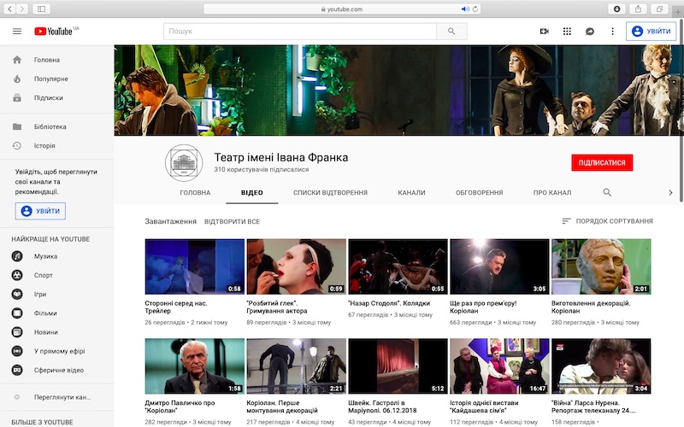Show Safari tab overview button
The height and width of the screenshot is (427, 684).
(659, 9)
